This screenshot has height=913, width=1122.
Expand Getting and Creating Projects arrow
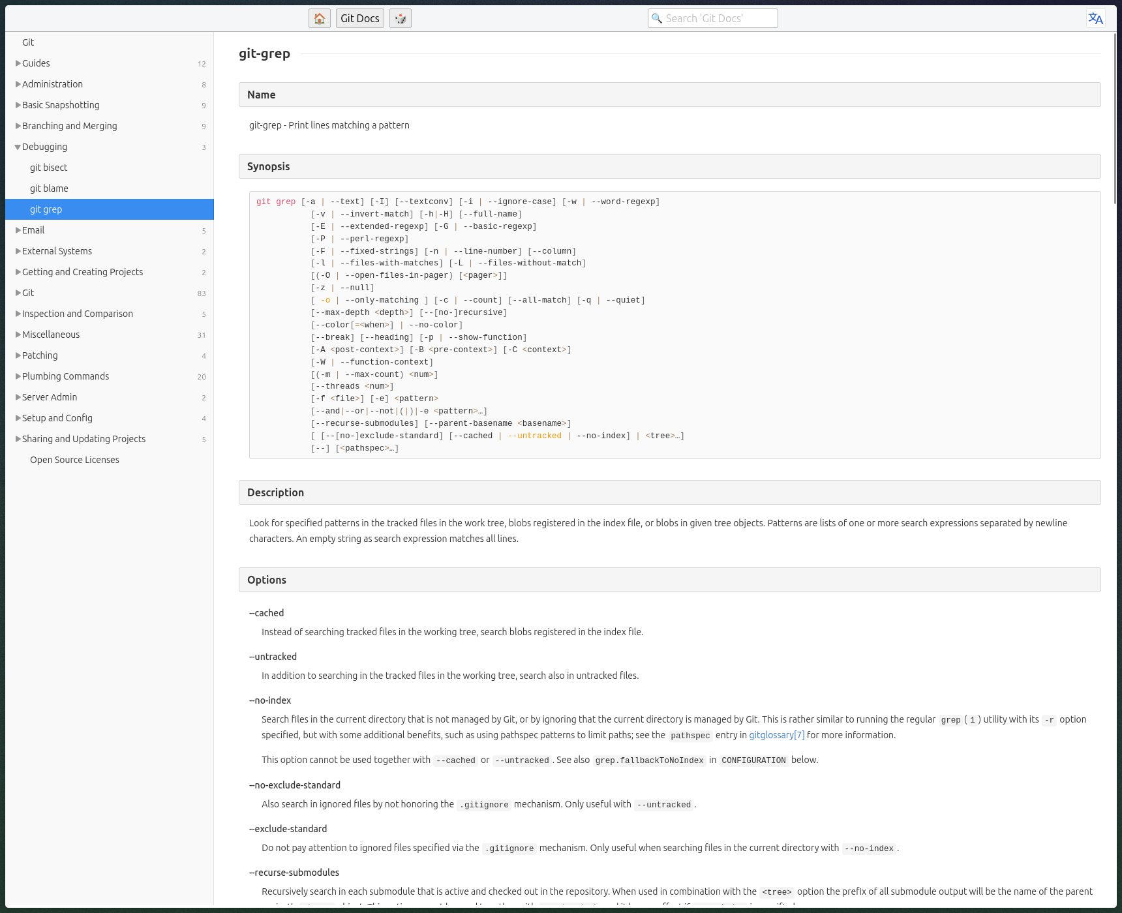18,272
